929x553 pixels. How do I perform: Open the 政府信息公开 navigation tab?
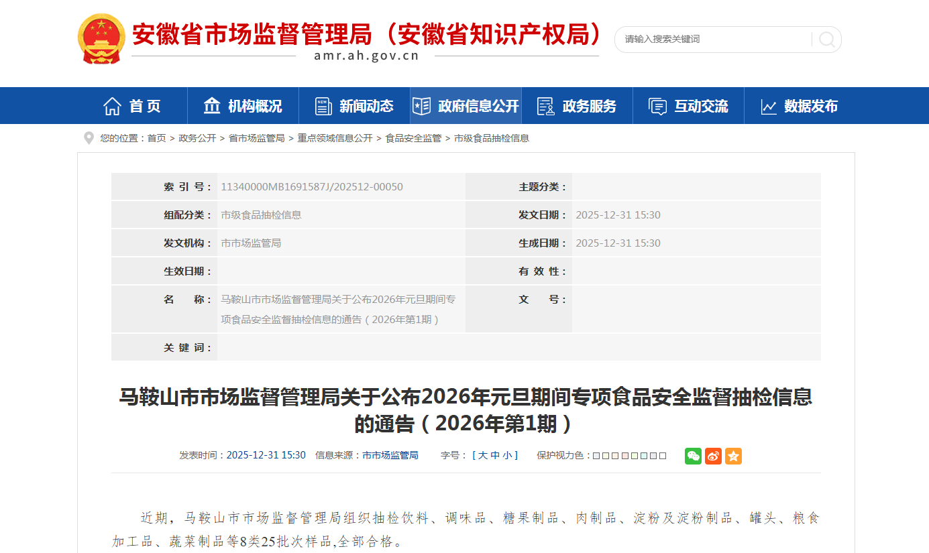coord(466,106)
